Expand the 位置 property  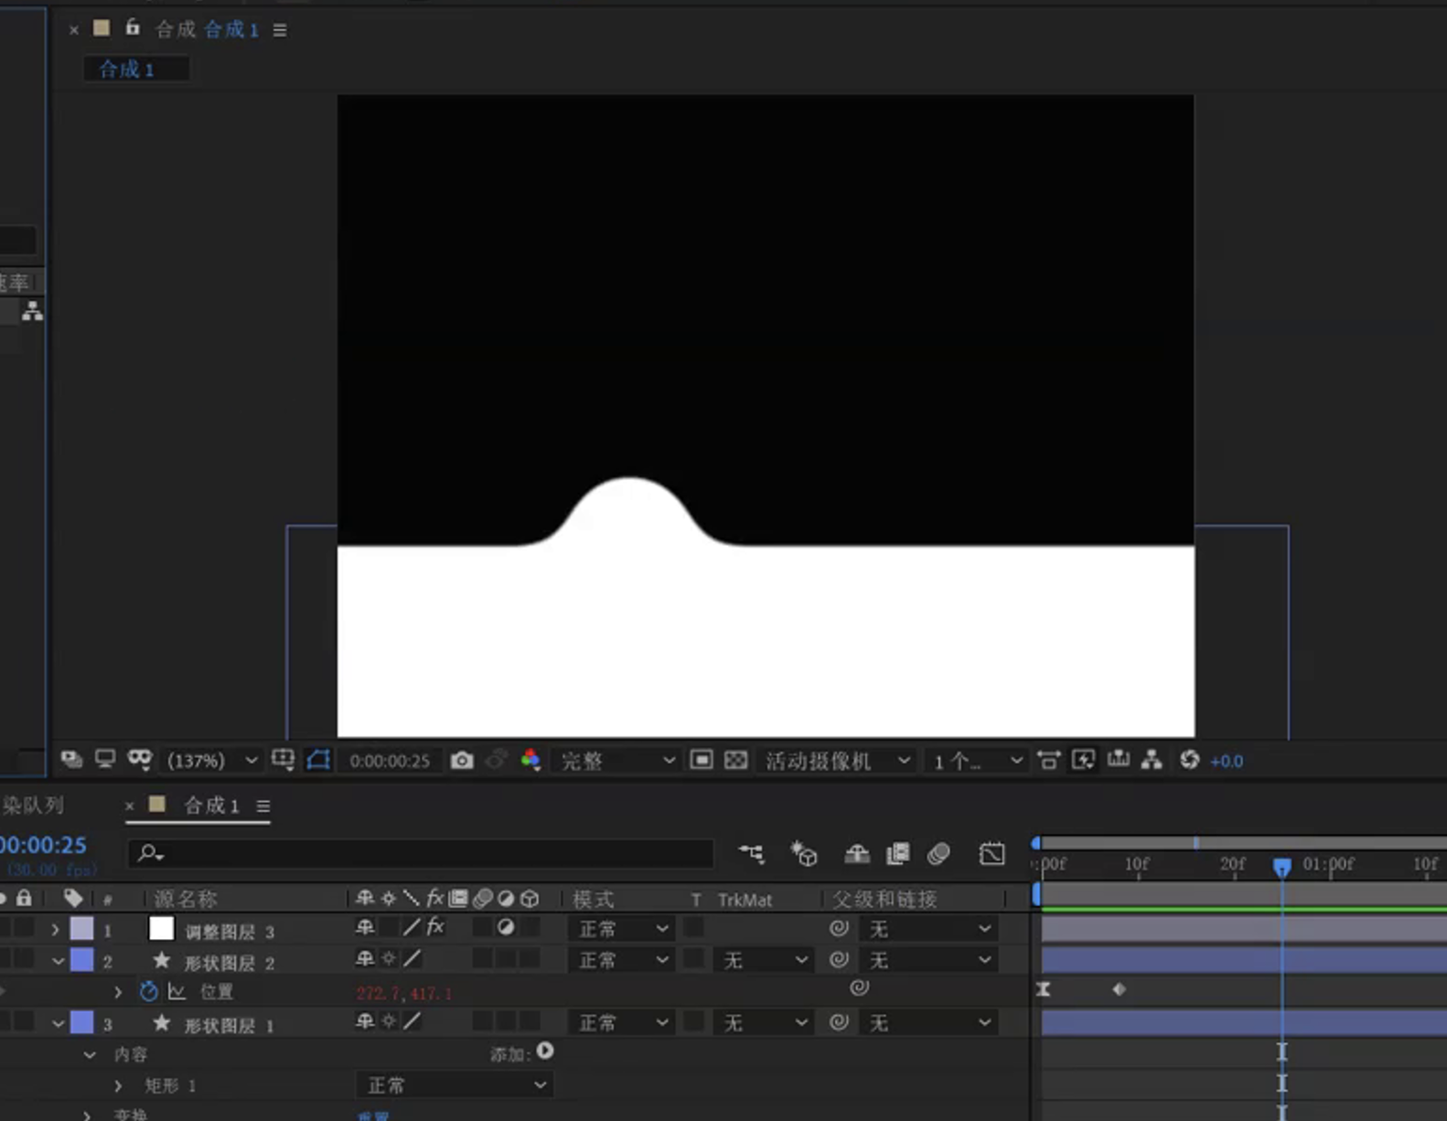[x=118, y=991]
